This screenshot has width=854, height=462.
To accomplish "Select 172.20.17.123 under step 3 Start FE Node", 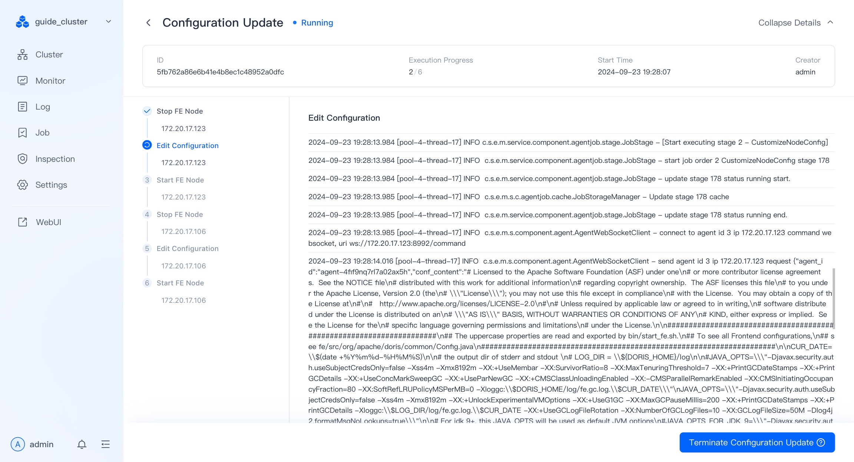I will 183,197.
